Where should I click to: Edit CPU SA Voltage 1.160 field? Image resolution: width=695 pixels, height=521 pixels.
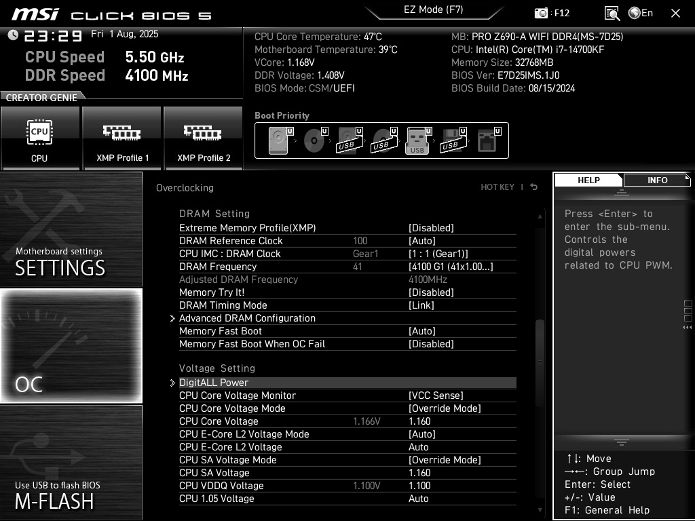click(419, 473)
